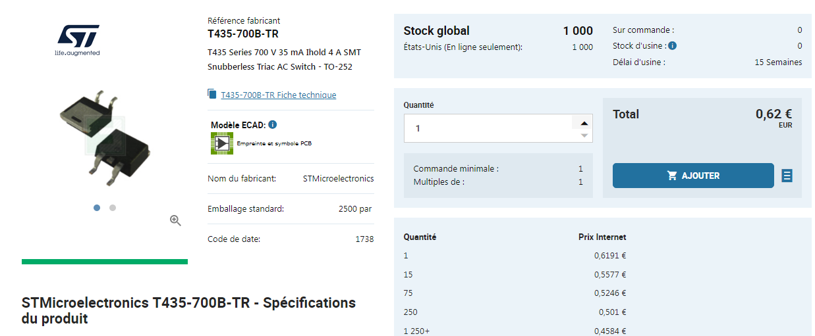This screenshot has height=336, width=815.
Task: Open the PCB footprint symbol icon
Action: pyautogui.click(x=222, y=143)
